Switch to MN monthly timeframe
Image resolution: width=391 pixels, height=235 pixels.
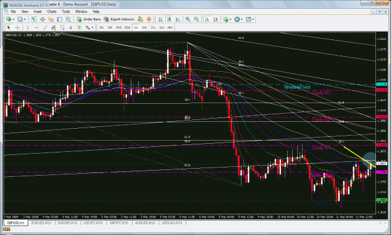tap(170, 27)
